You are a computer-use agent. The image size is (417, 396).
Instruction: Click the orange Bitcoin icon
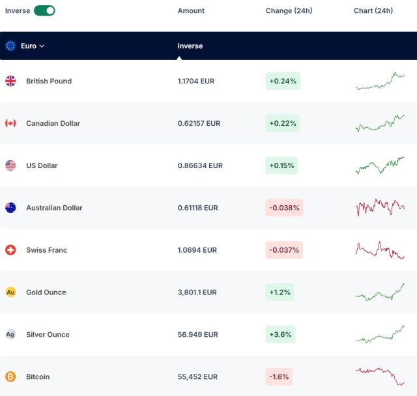(10, 376)
